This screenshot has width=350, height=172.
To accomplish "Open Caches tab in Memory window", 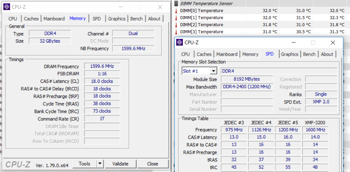I will (31, 19).
